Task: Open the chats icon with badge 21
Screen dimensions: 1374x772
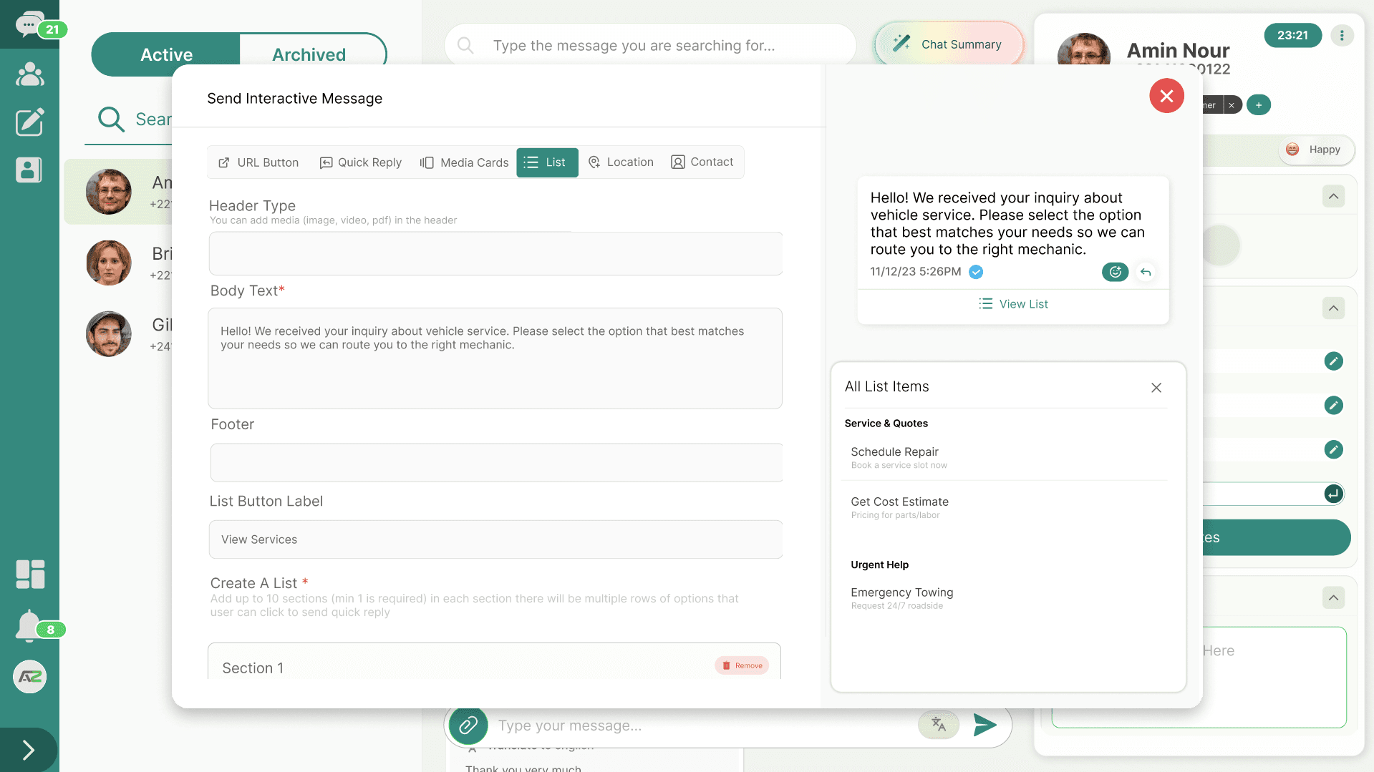Action: 30,24
